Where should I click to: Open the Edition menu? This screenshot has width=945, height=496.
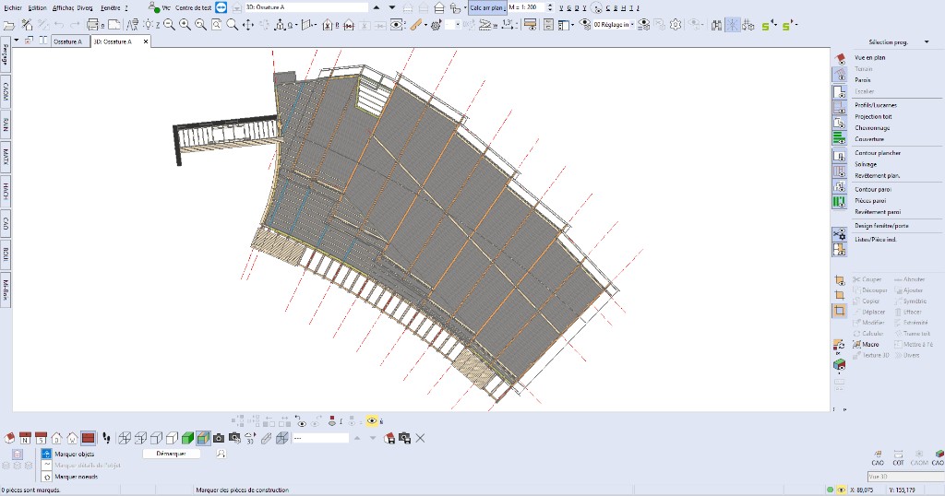tap(37, 7)
